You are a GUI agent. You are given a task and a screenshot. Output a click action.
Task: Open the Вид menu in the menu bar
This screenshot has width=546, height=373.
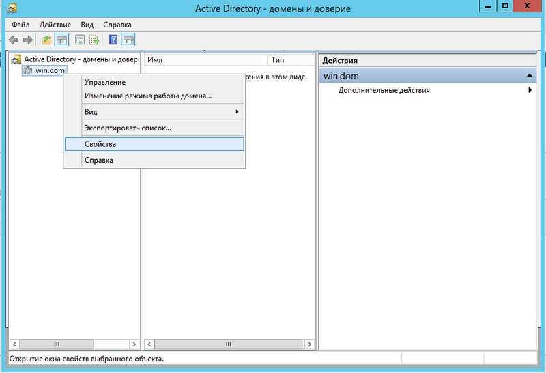(x=87, y=25)
